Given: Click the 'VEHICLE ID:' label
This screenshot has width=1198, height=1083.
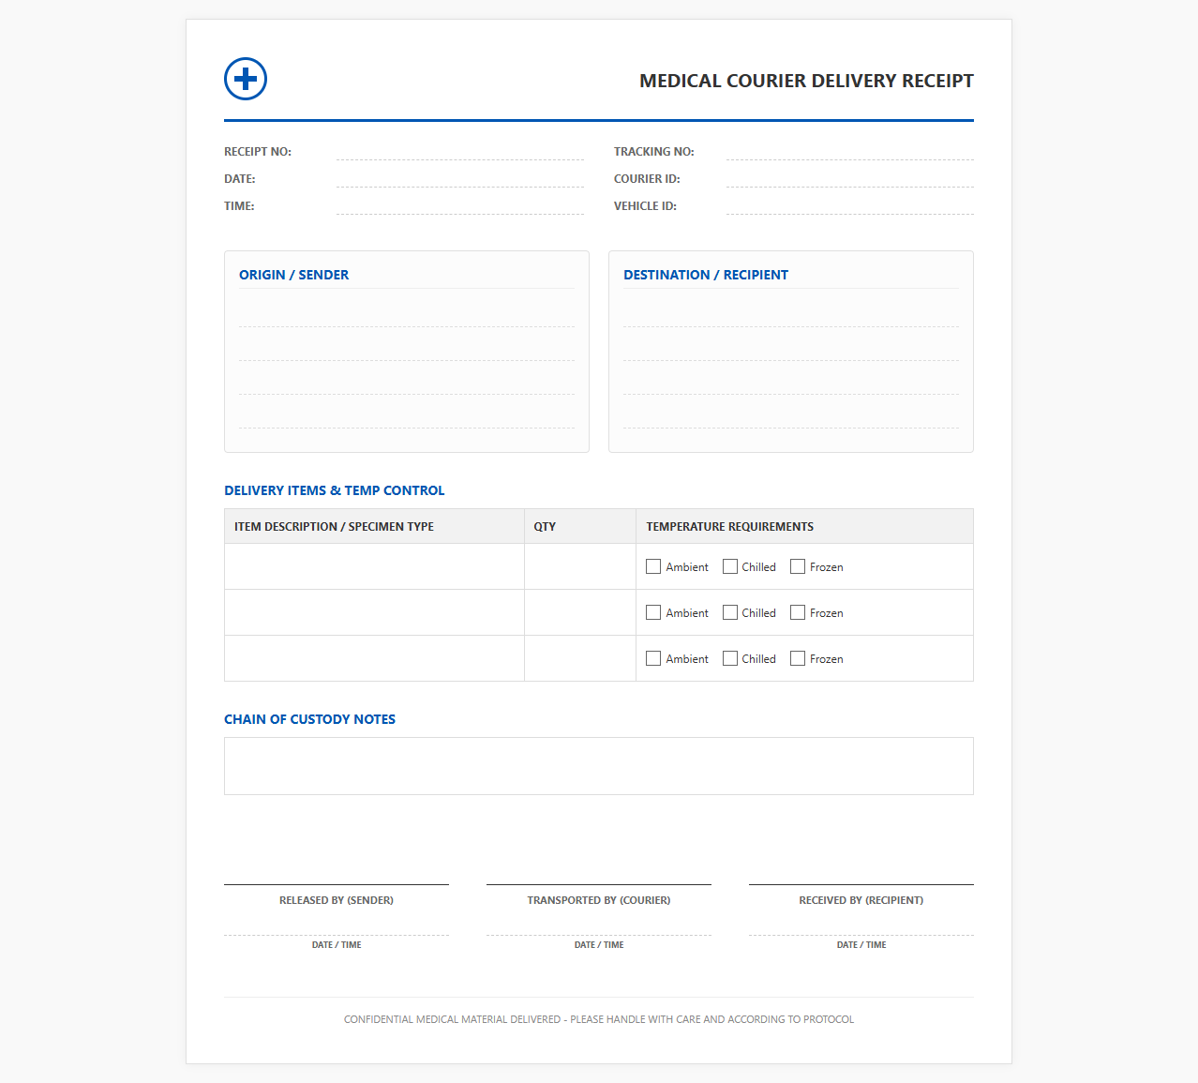Looking at the screenshot, I should point(645,206).
